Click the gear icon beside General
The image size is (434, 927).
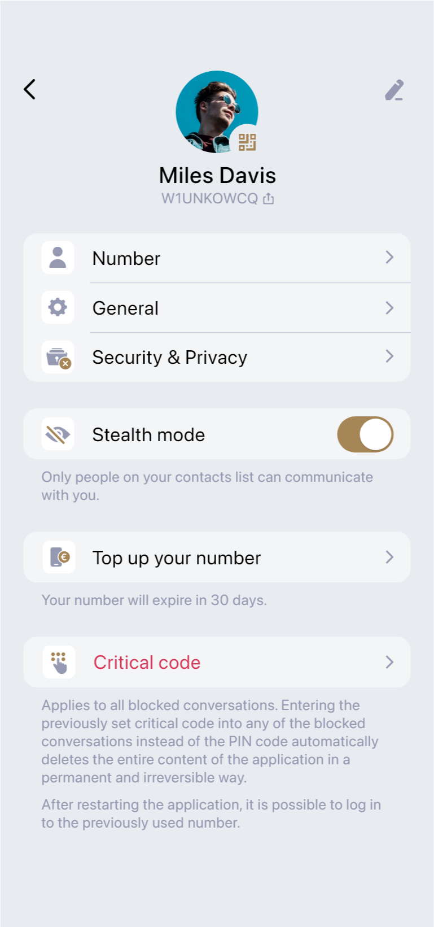(58, 307)
